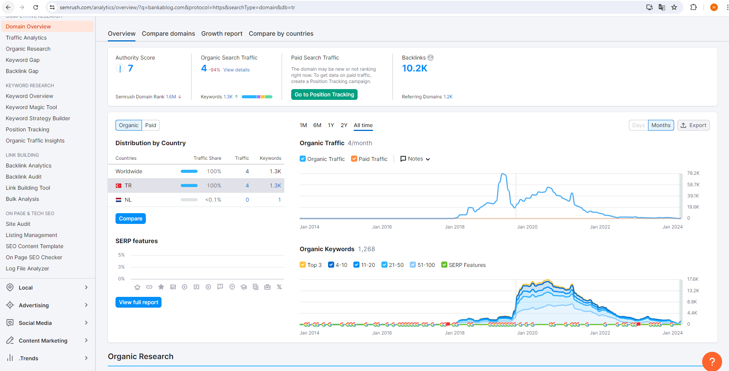Screen dimensions: 729x371
Task: Expand the .Trends sidebar section
Action: (x=48, y=358)
